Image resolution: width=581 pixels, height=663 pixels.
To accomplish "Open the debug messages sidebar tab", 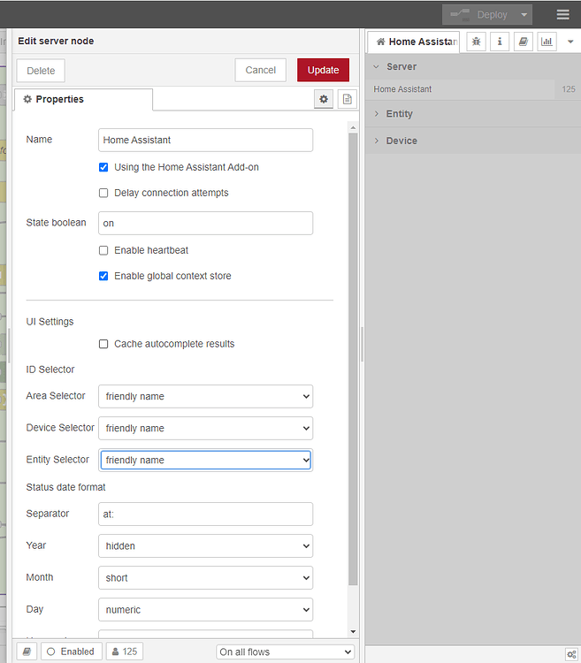I will coord(476,42).
